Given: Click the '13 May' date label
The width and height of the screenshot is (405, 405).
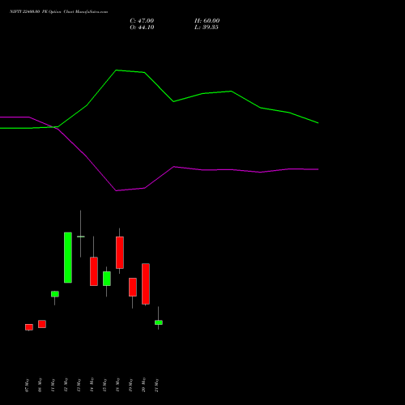Looking at the screenshot, I should click(x=79, y=386).
